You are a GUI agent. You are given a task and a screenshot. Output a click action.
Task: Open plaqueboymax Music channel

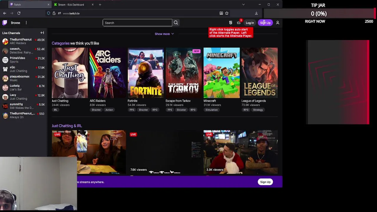(x=24, y=78)
